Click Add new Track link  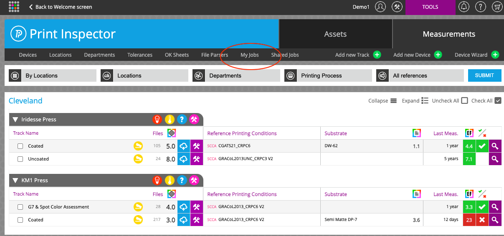[352, 55]
